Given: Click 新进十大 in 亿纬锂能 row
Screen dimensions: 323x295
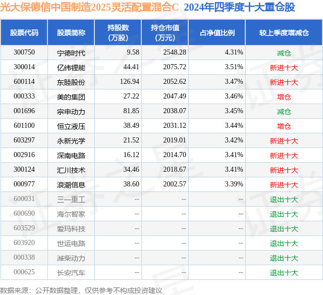Looking at the screenshot, I should pyautogui.click(x=284, y=68).
